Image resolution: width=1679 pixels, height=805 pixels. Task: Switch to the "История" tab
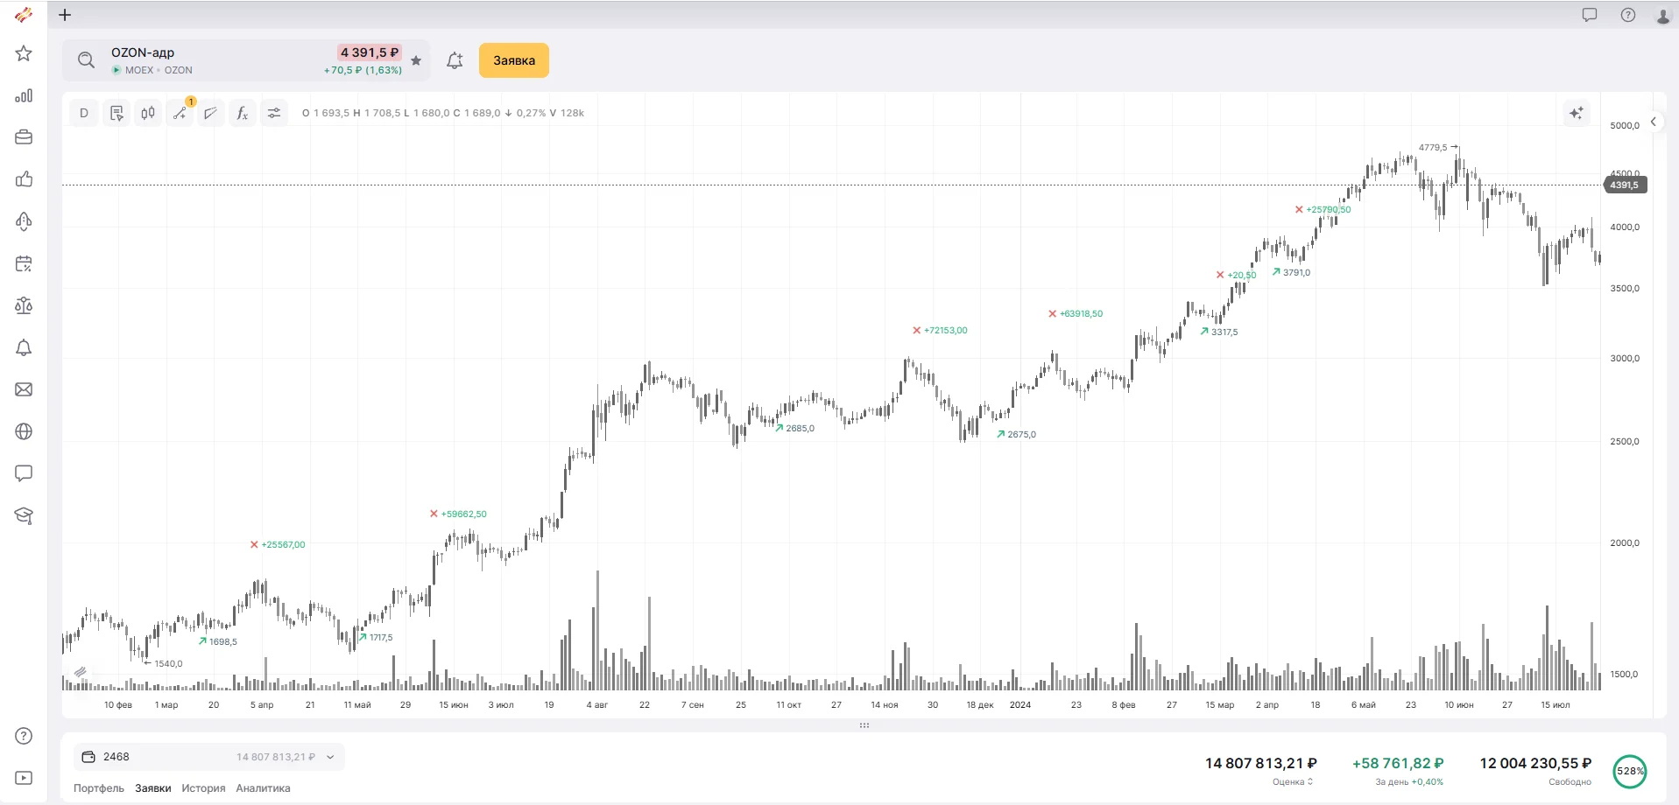point(203,788)
